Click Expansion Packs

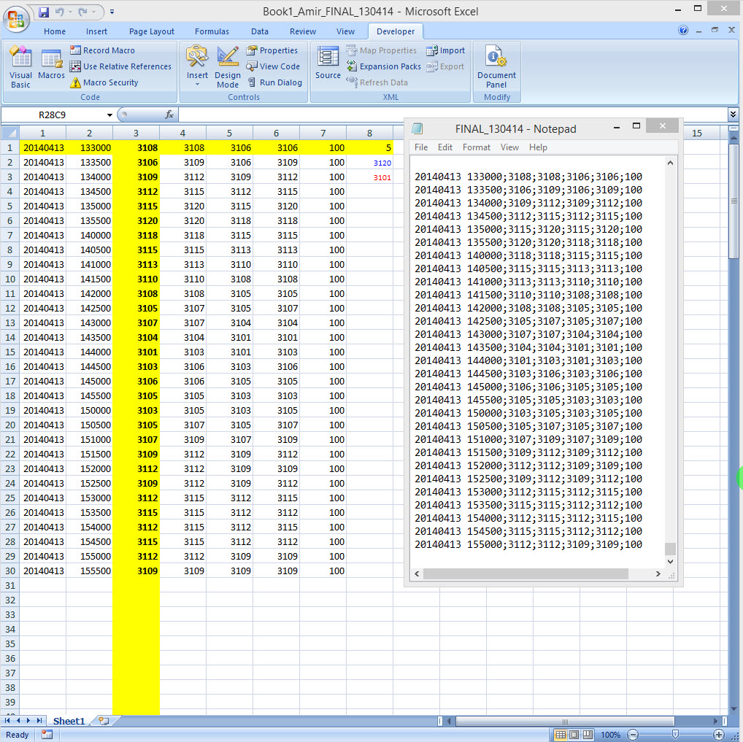click(384, 66)
